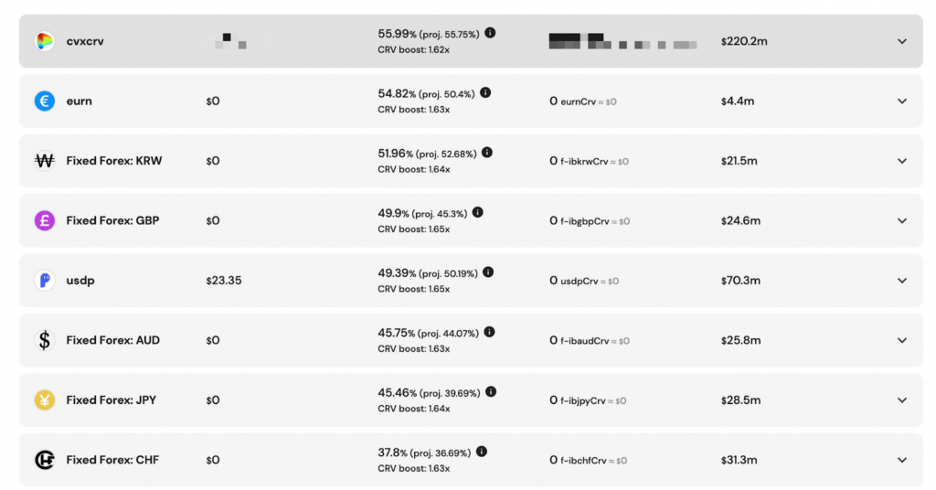The width and height of the screenshot is (936, 490).
Task: Click the Fixed Forex KRW won icon
Action: coord(44,161)
